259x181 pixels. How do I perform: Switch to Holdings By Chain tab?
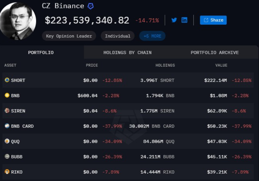(127, 52)
